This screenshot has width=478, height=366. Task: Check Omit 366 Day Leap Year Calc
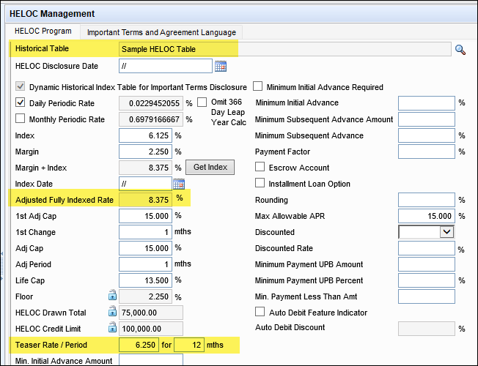[x=202, y=102]
